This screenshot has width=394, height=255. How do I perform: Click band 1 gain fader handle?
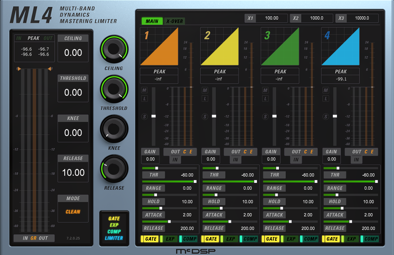coord(153,116)
